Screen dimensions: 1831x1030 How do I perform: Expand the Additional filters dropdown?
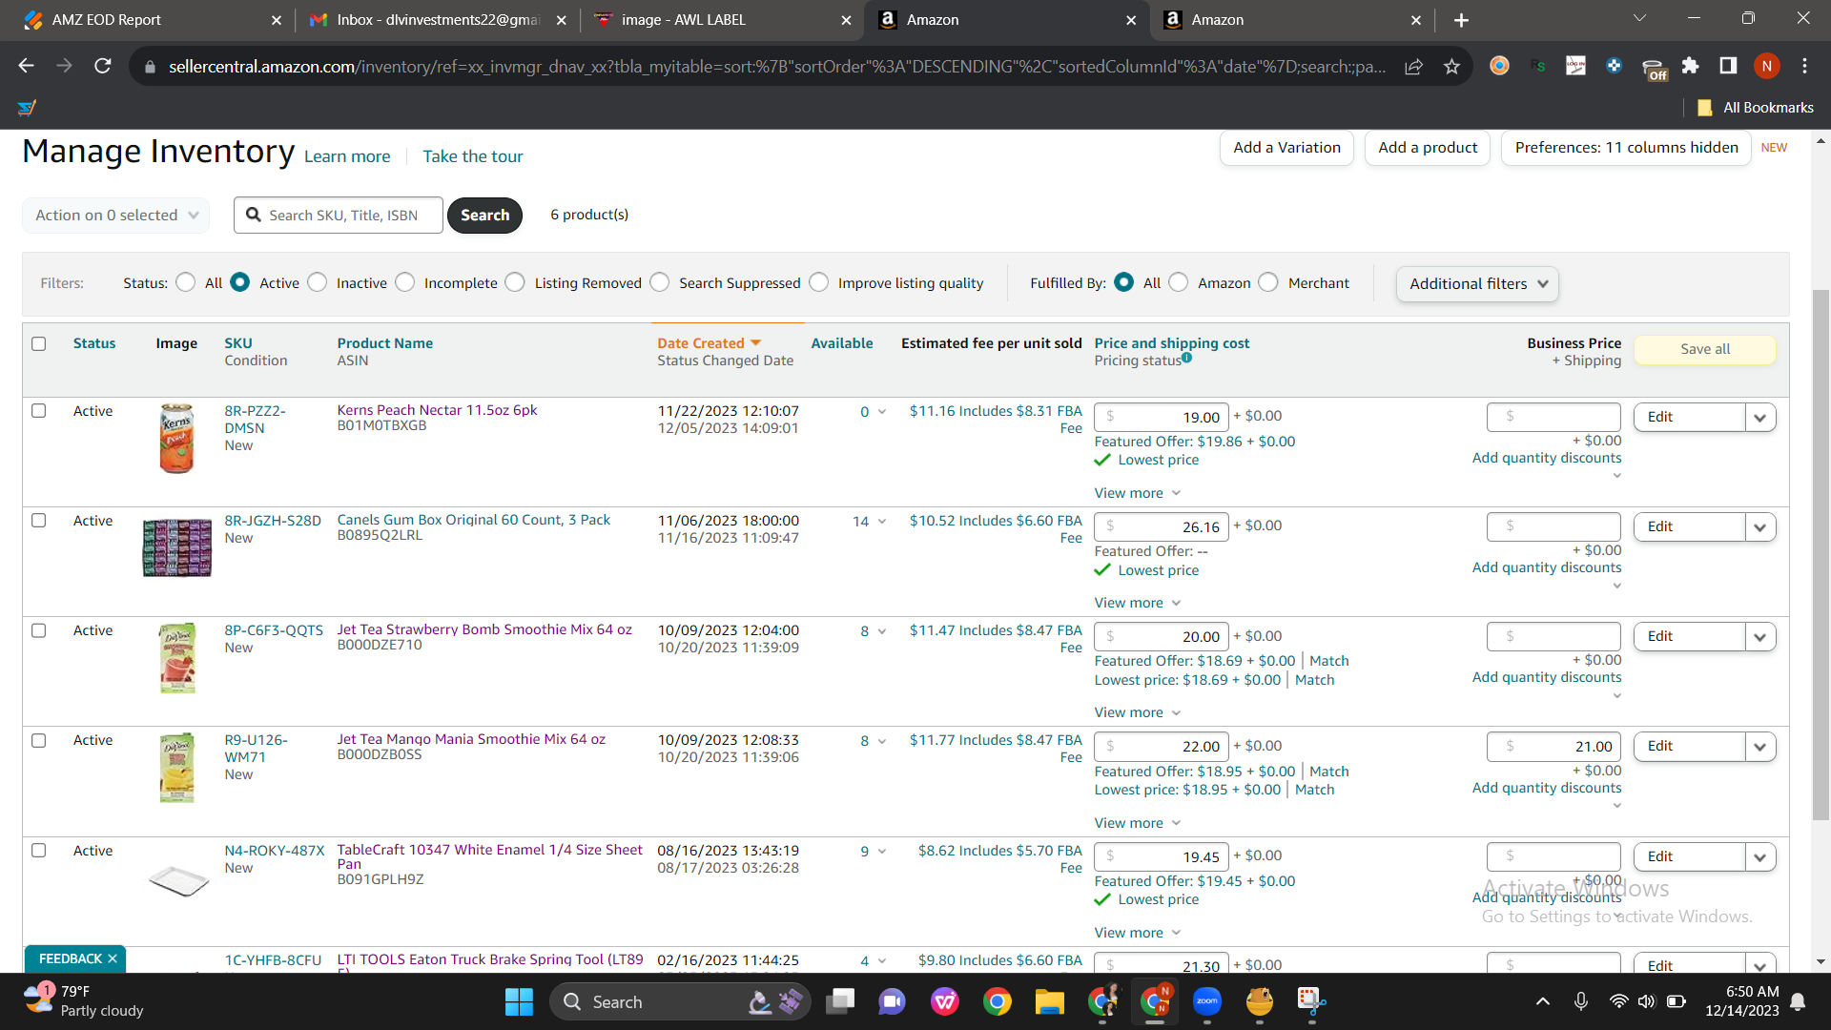point(1477,283)
